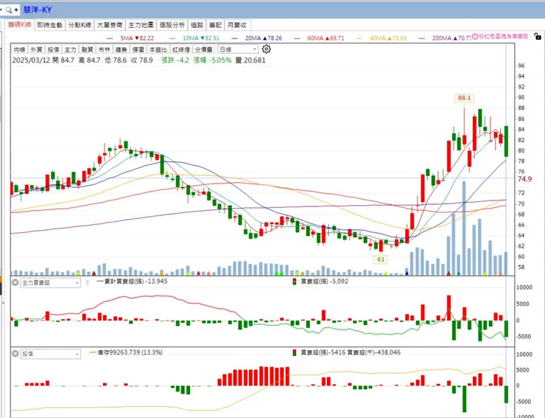The image size is (545, 418).
Task: Toggle the 趨勢 overlay button
Action: click(x=122, y=49)
